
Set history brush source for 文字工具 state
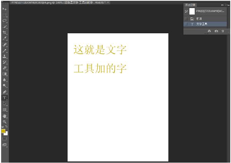tap(186, 24)
